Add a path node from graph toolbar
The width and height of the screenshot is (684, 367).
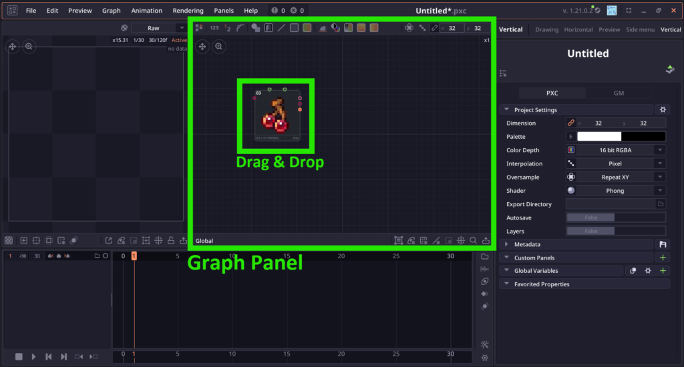[240, 28]
